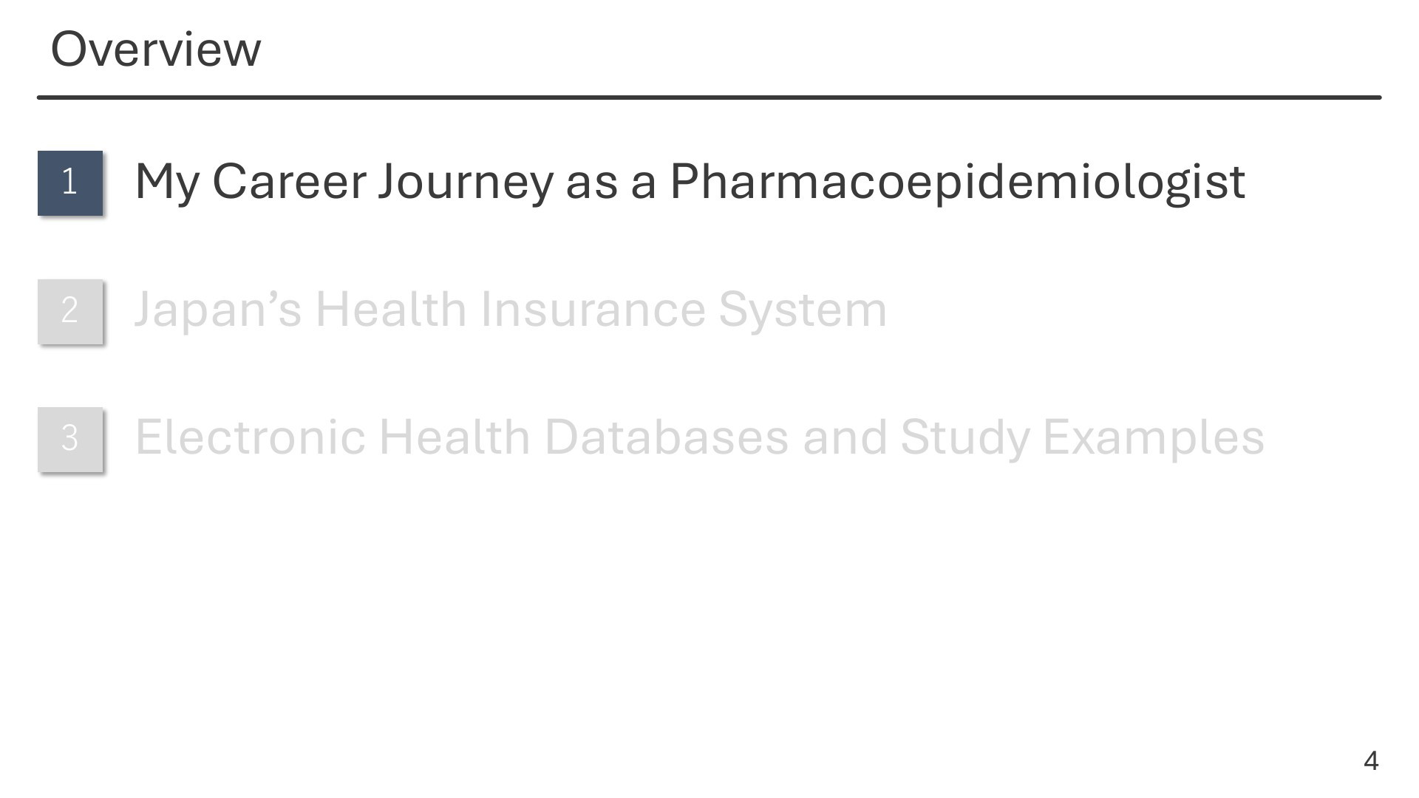Open "Electronic Health Databases and Study Examples" section
This screenshot has height=798, width=1419.
(700, 437)
